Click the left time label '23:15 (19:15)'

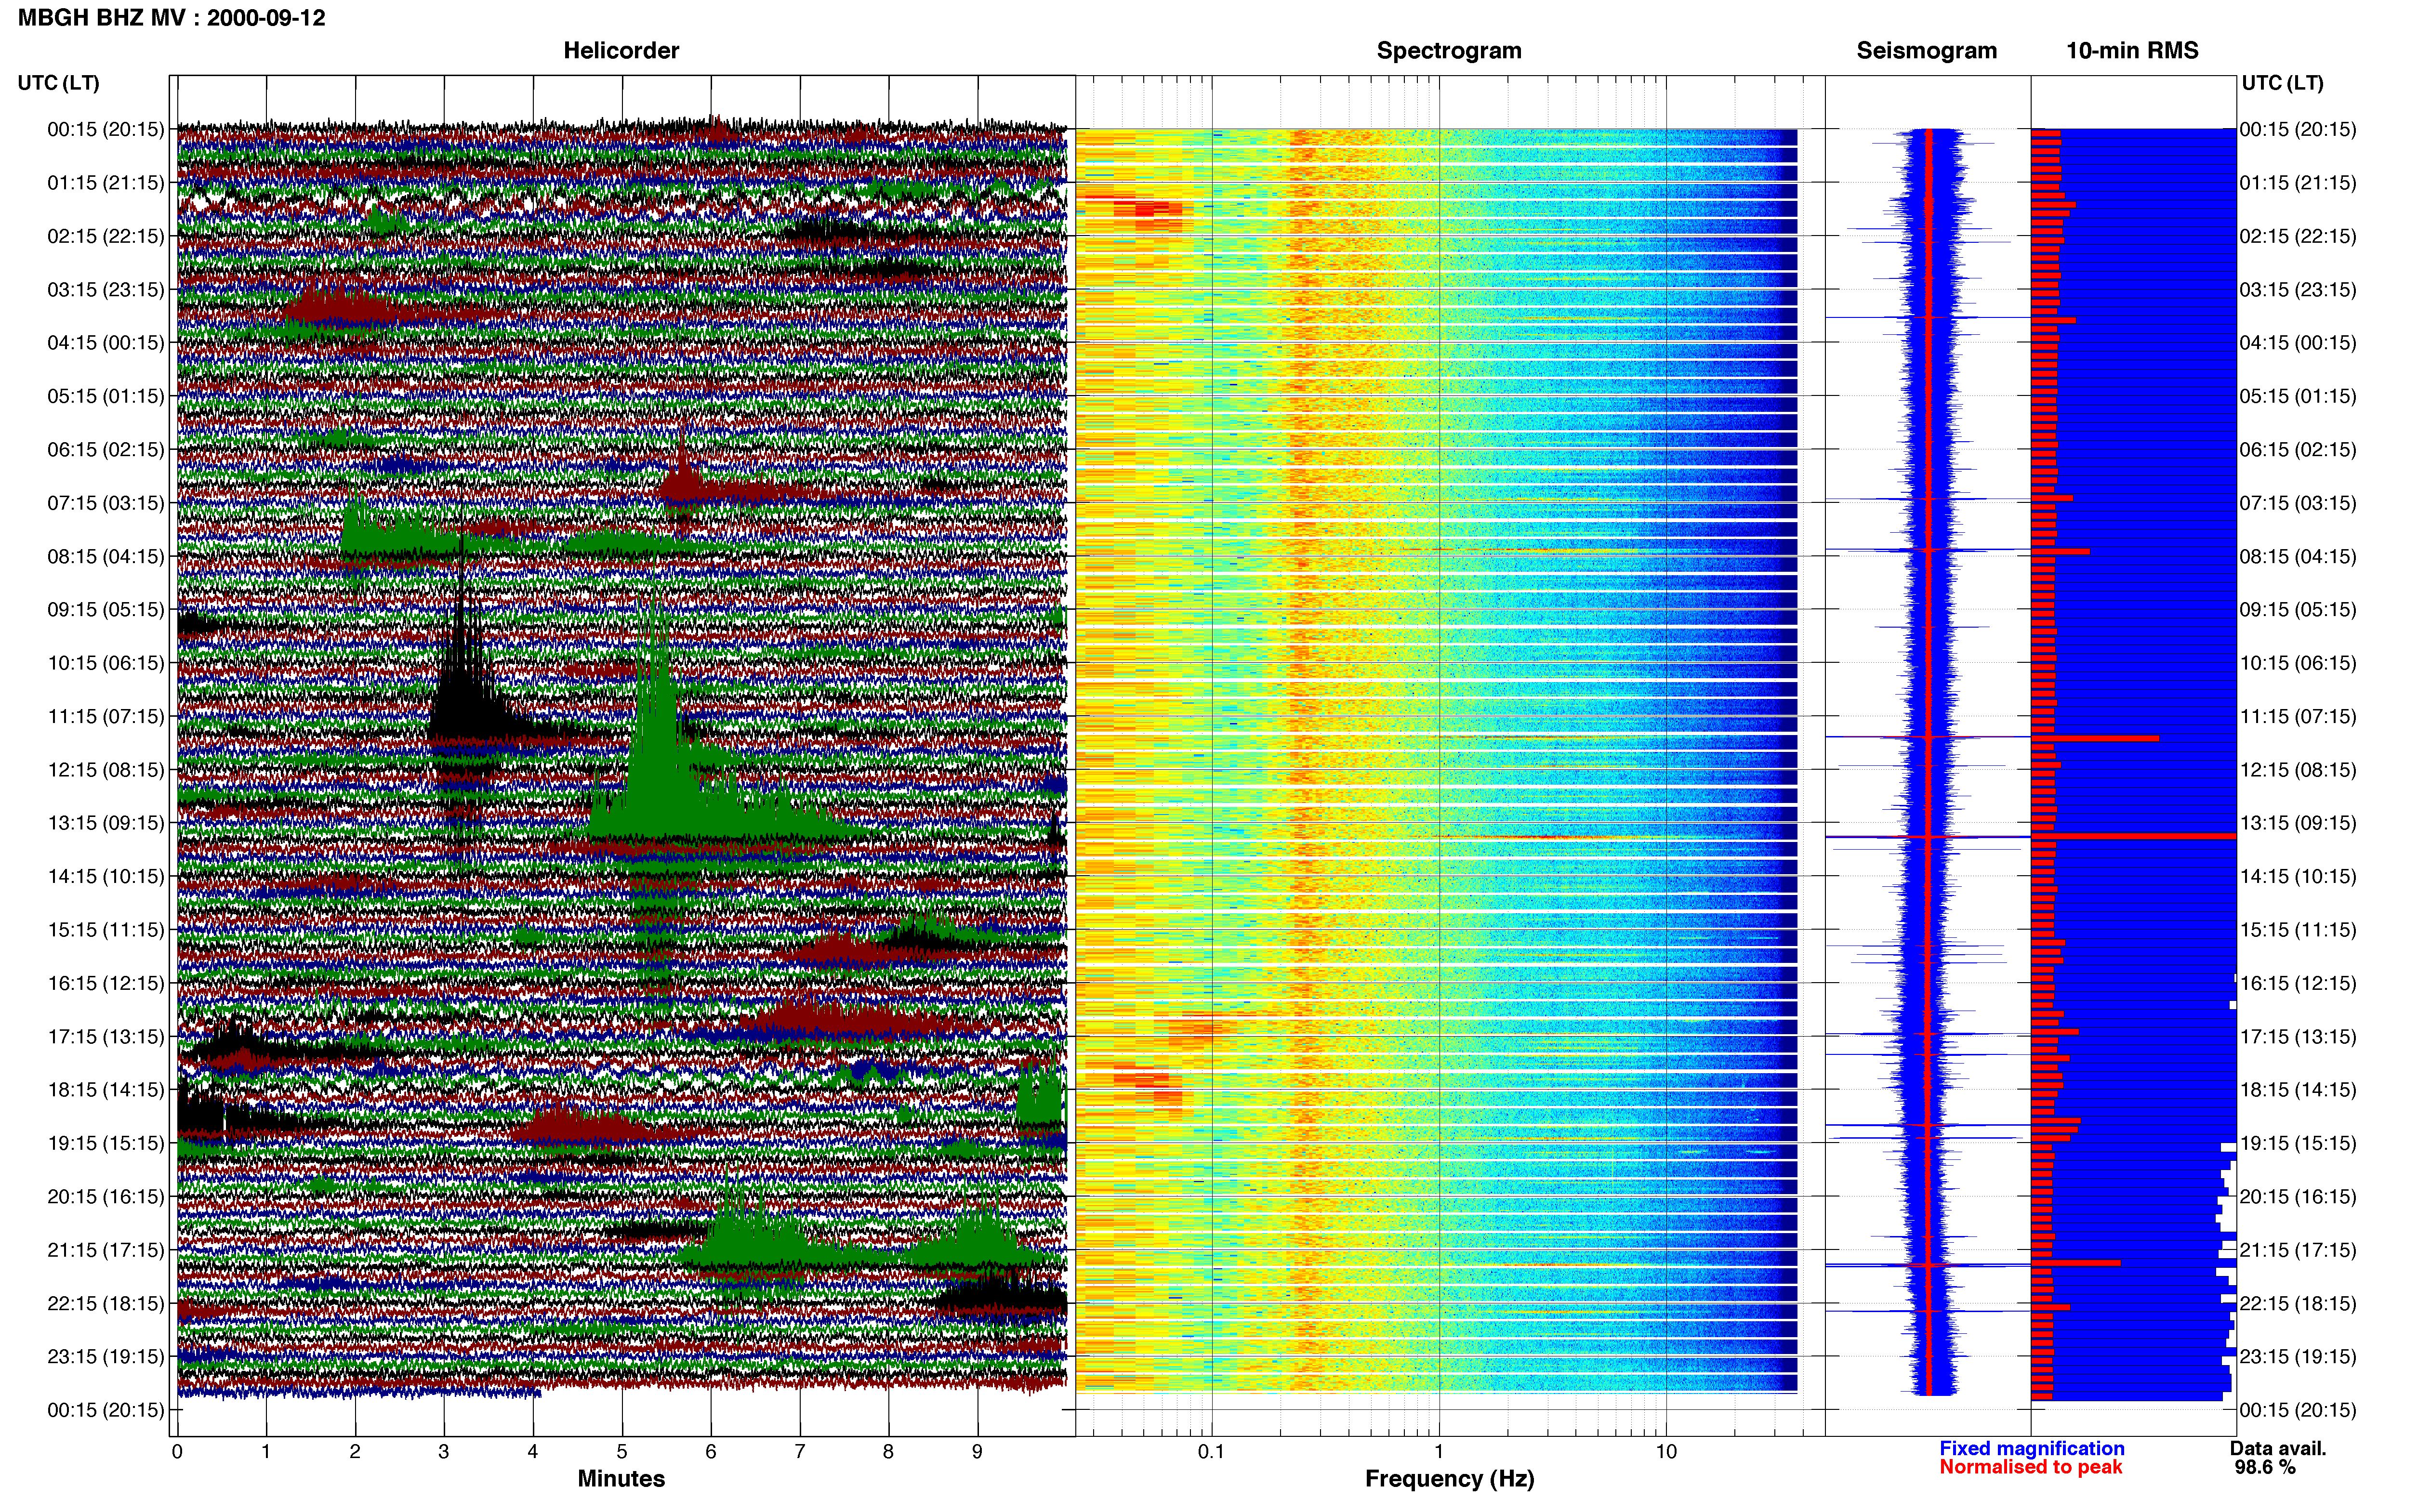106,1356
